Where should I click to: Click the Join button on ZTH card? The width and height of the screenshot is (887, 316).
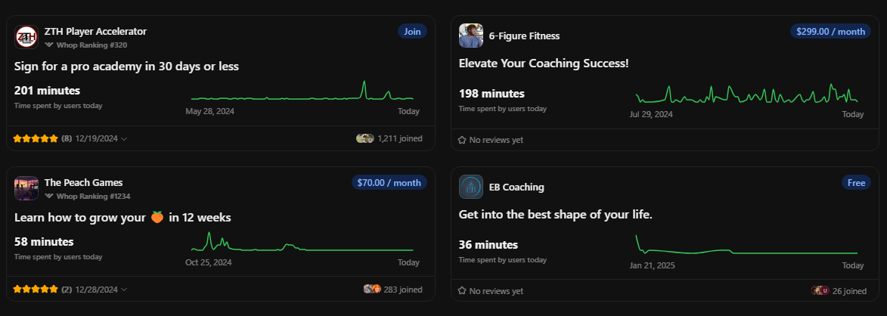412,32
